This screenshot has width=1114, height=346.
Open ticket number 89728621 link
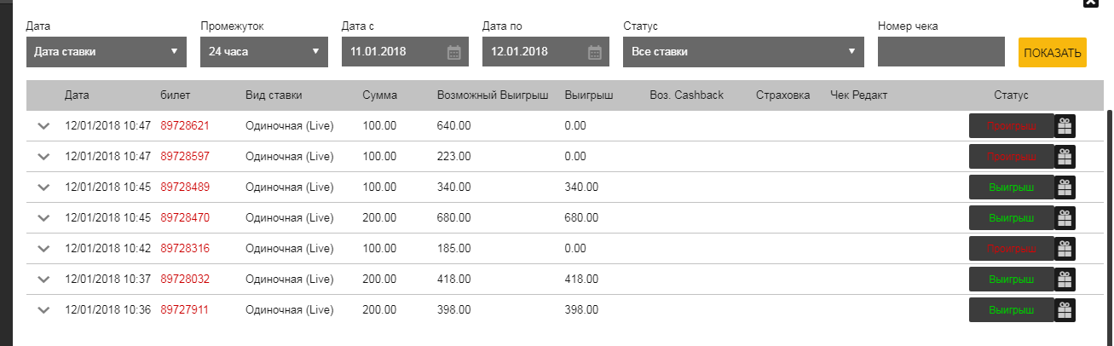185,126
